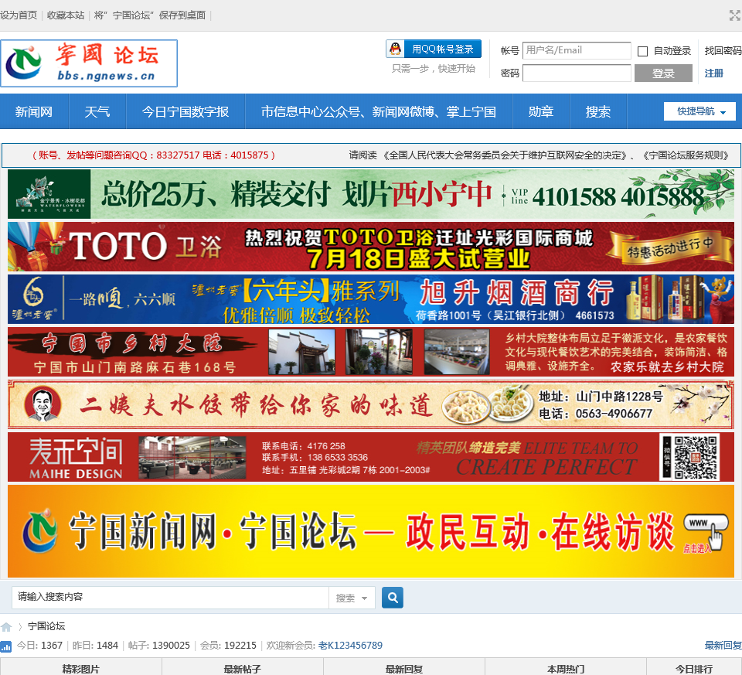This screenshot has width=742, height=675.
Task: Open the 总价25万精装交付 green banner ad
Action: click(x=371, y=194)
